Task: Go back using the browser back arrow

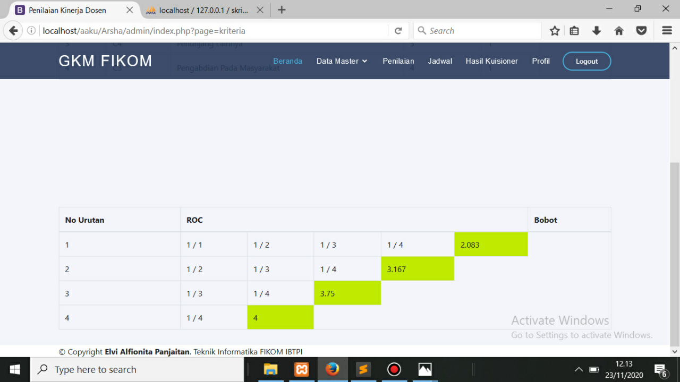Action: point(13,31)
